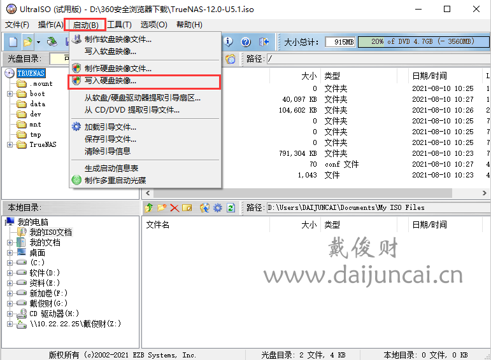The image size is (491, 360).
Task: Click the horizontal scrollbar right arrow
Action: coord(484,193)
